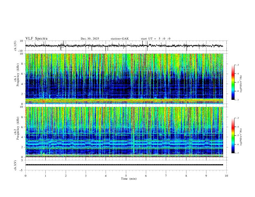Click the ch.1 spectrogram panel
Image resolution: width=255 pixels, height=197 pixels.
click(x=124, y=79)
